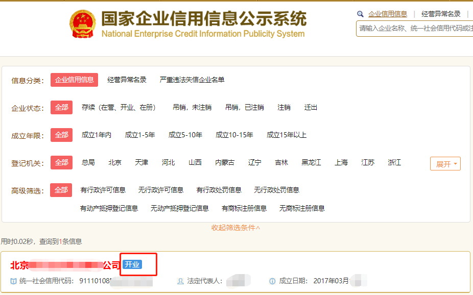Image resolution: width=473 pixels, height=295 pixels.
Task: Filter by 有行政处罚信息
Action: point(219,190)
